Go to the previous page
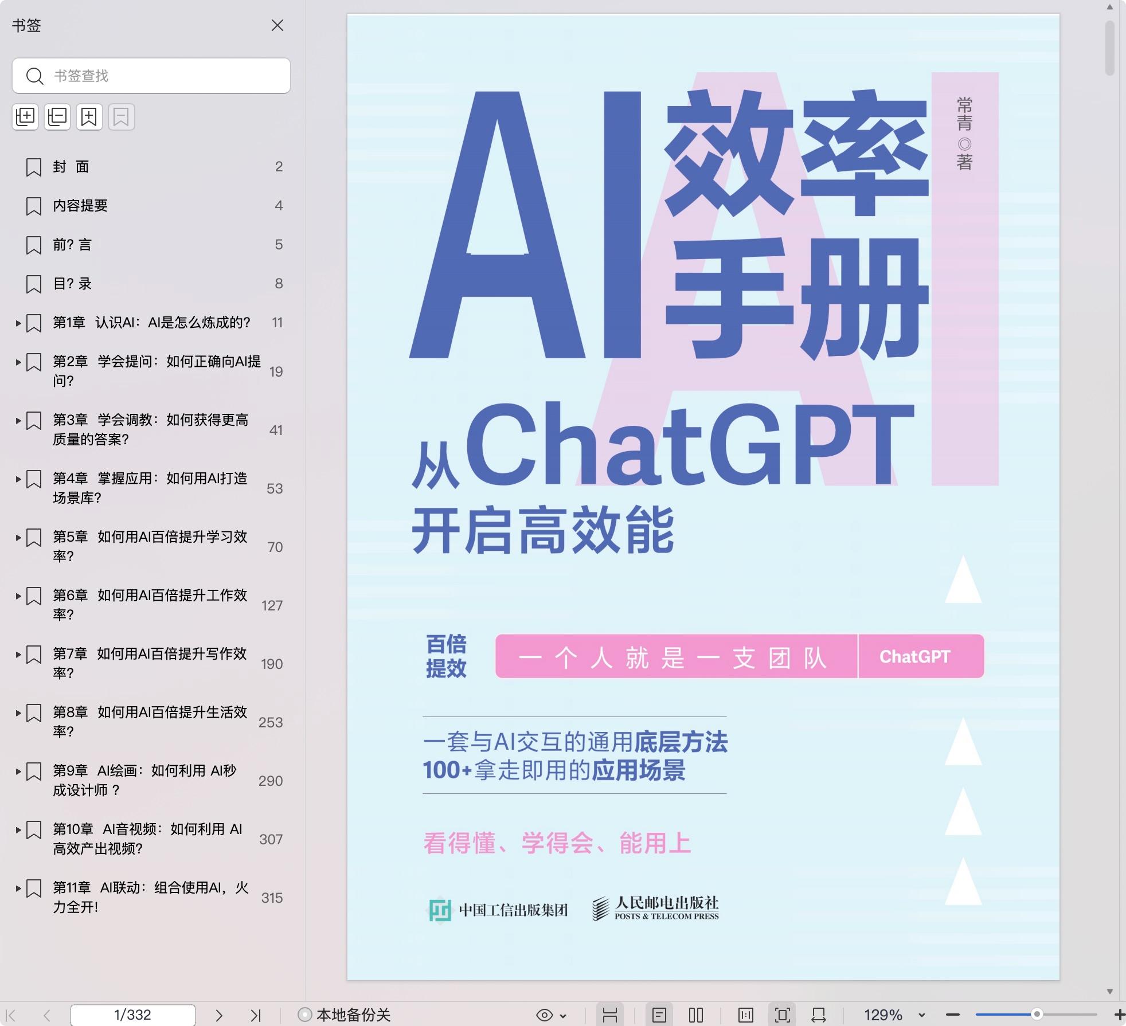 point(47,1015)
